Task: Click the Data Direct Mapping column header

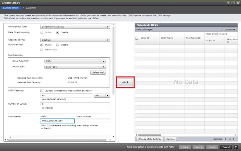Action: pos(217,34)
